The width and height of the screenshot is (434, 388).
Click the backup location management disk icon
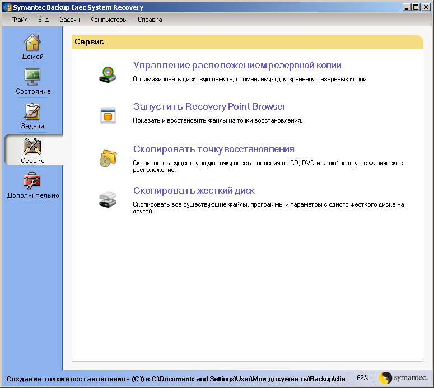tap(108, 74)
